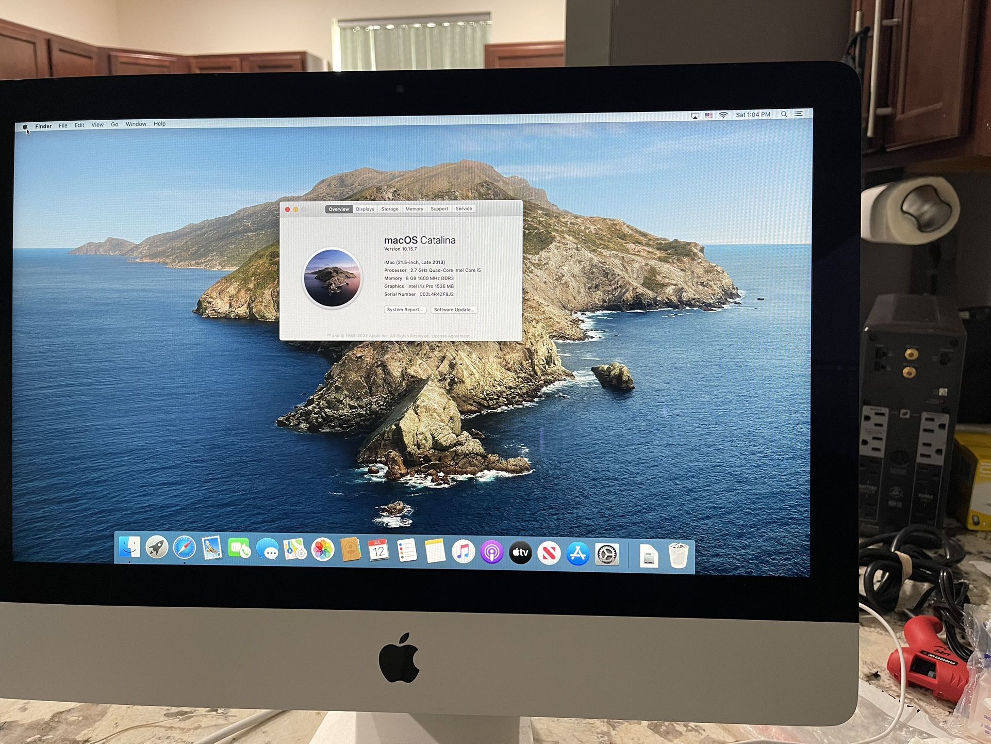
Task: Open Mail stamp icon in Dock
Action: pos(211,548)
